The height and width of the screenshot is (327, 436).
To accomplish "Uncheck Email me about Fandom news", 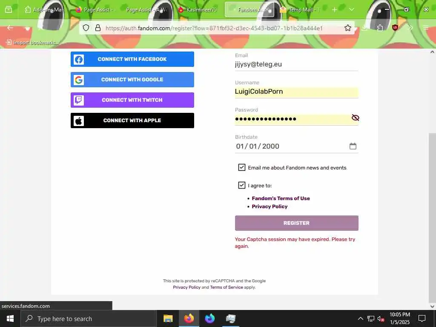I will pos(242,167).
